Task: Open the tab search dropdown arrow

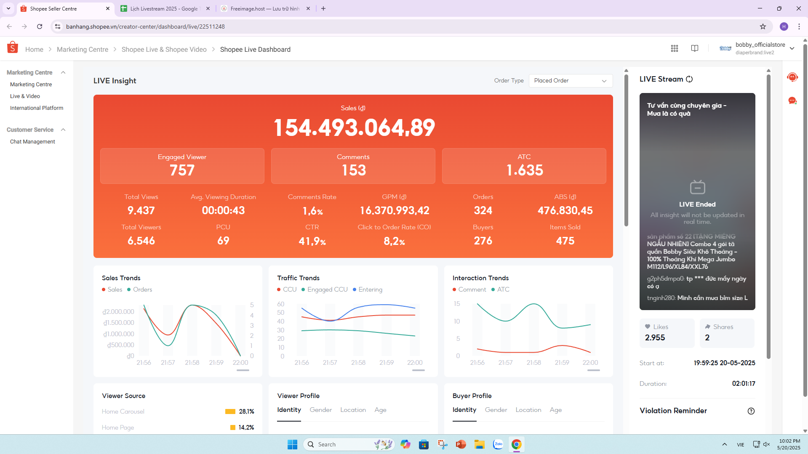Action: [8, 8]
